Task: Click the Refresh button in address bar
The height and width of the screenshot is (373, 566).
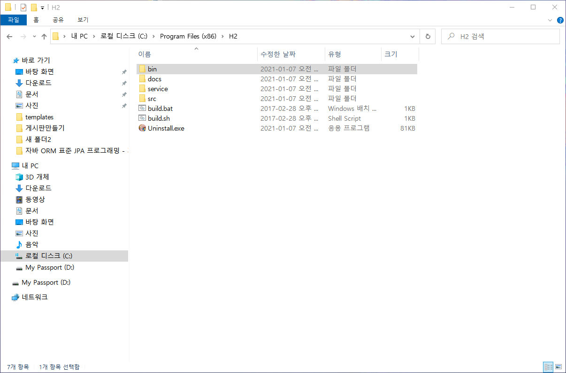Action: 428,36
